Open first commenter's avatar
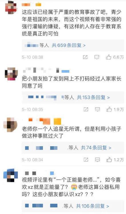 11,7
